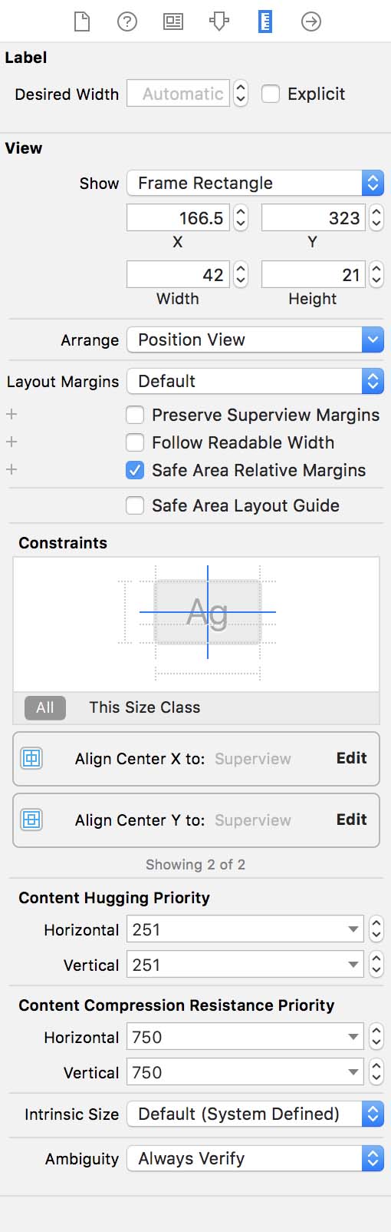
Task: Select the All constraints tab
Action: [x=45, y=707]
